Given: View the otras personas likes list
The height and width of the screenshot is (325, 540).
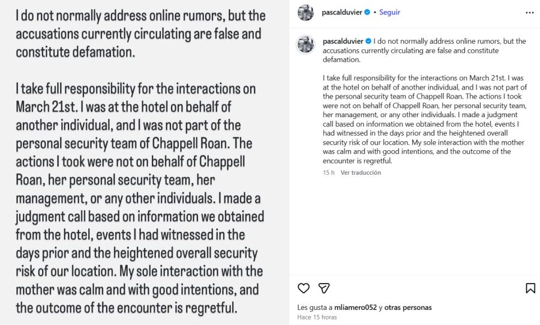Looking at the screenshot, I should 408,308.
